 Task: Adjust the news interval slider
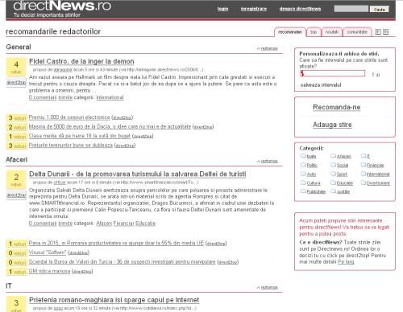click(332, 73)
